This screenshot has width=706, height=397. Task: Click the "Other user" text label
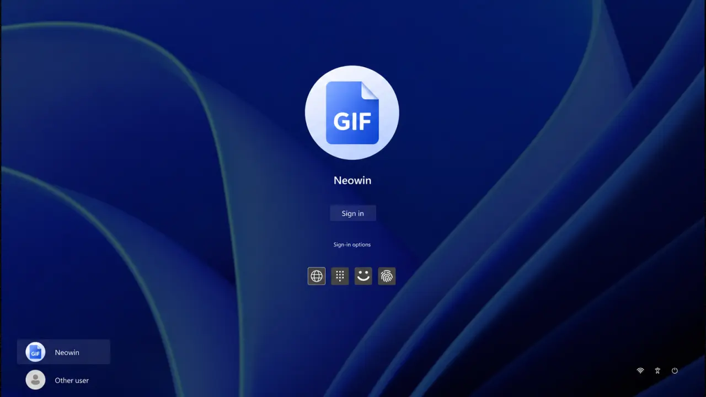point(72,380)
